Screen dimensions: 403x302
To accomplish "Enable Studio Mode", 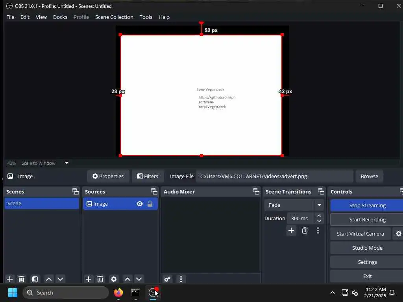I will 367,248.
